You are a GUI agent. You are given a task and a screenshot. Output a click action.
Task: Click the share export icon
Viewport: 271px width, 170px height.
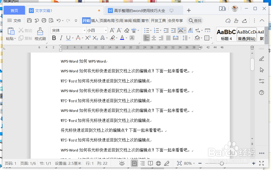pyautogui.click(x=244, y=21)
